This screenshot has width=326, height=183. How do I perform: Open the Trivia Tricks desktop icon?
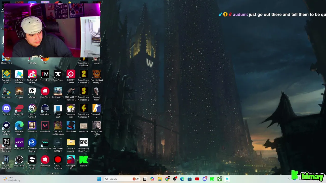pyautogui.click(x=71, y=127)
